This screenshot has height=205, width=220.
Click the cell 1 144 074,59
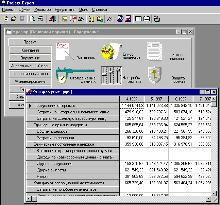132,106
